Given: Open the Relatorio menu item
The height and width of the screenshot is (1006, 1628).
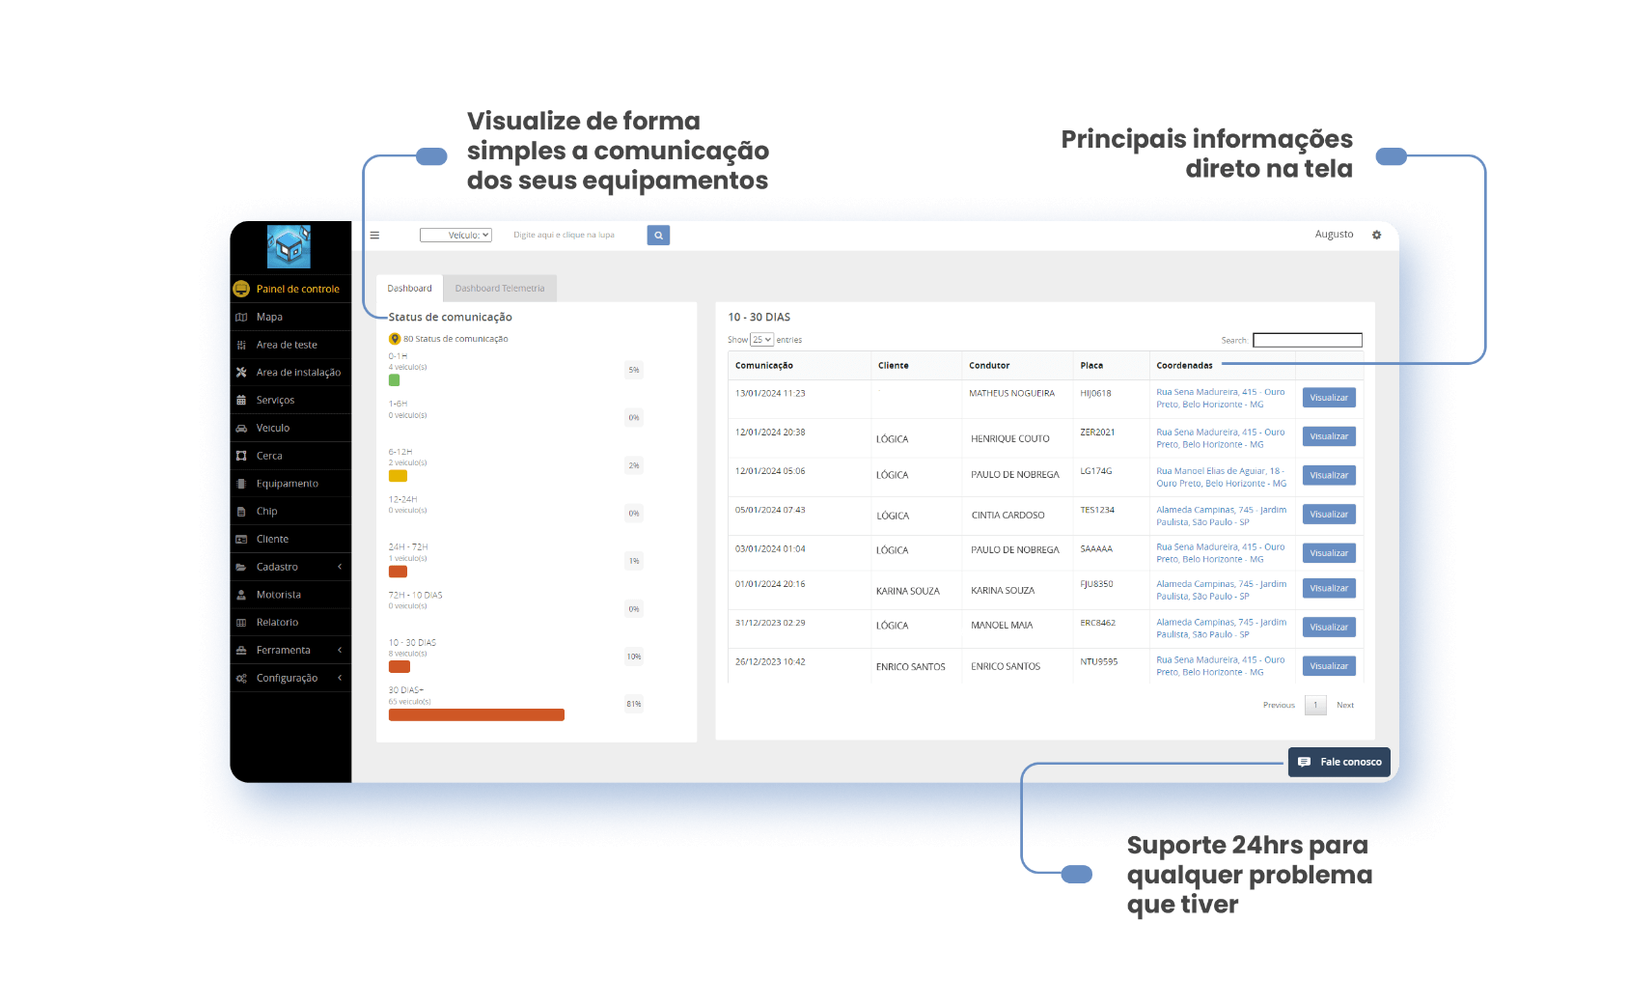Looking at the screenshot, I should click(290, 623).
